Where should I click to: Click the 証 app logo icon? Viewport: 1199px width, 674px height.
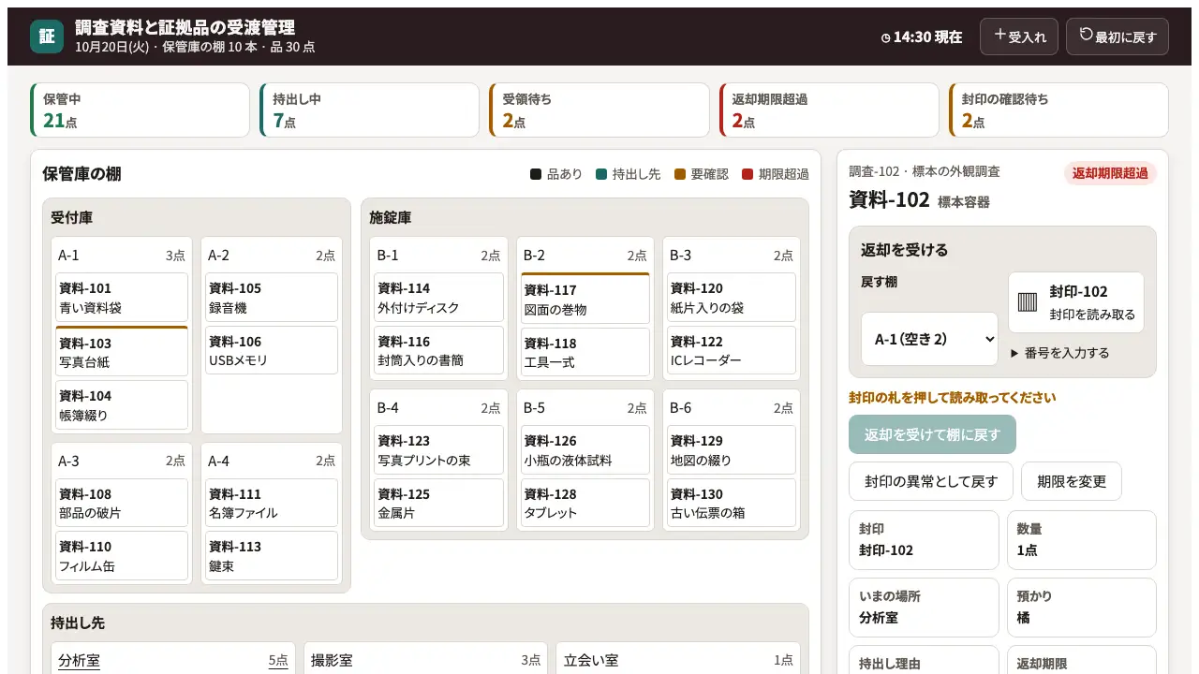[47, 37]
